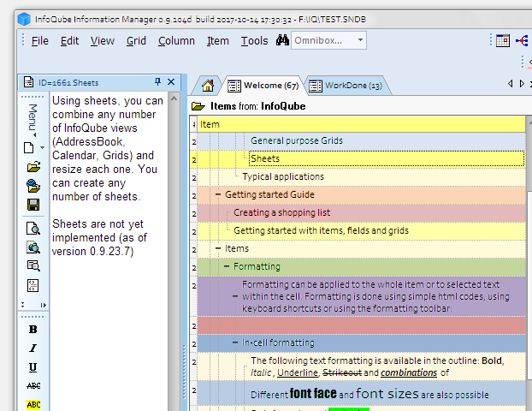Open the Omnibox dropdown arrow
Viewport: 532px width, 411px height.
coord(360,40)
